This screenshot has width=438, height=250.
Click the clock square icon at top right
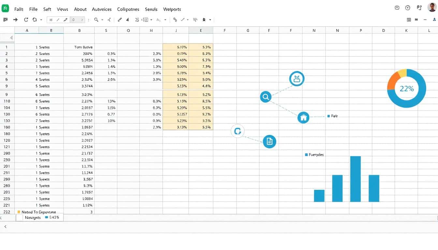(x=397, y=8)
